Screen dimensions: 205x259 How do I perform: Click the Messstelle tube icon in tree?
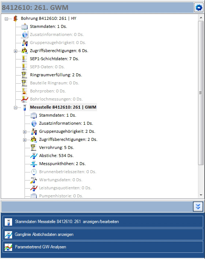[25, 107]
